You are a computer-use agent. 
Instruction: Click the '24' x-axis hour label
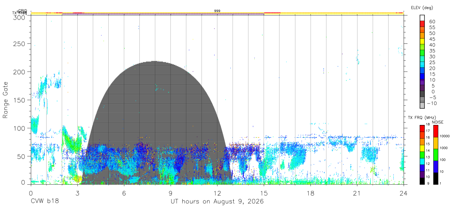click(404, 193)
